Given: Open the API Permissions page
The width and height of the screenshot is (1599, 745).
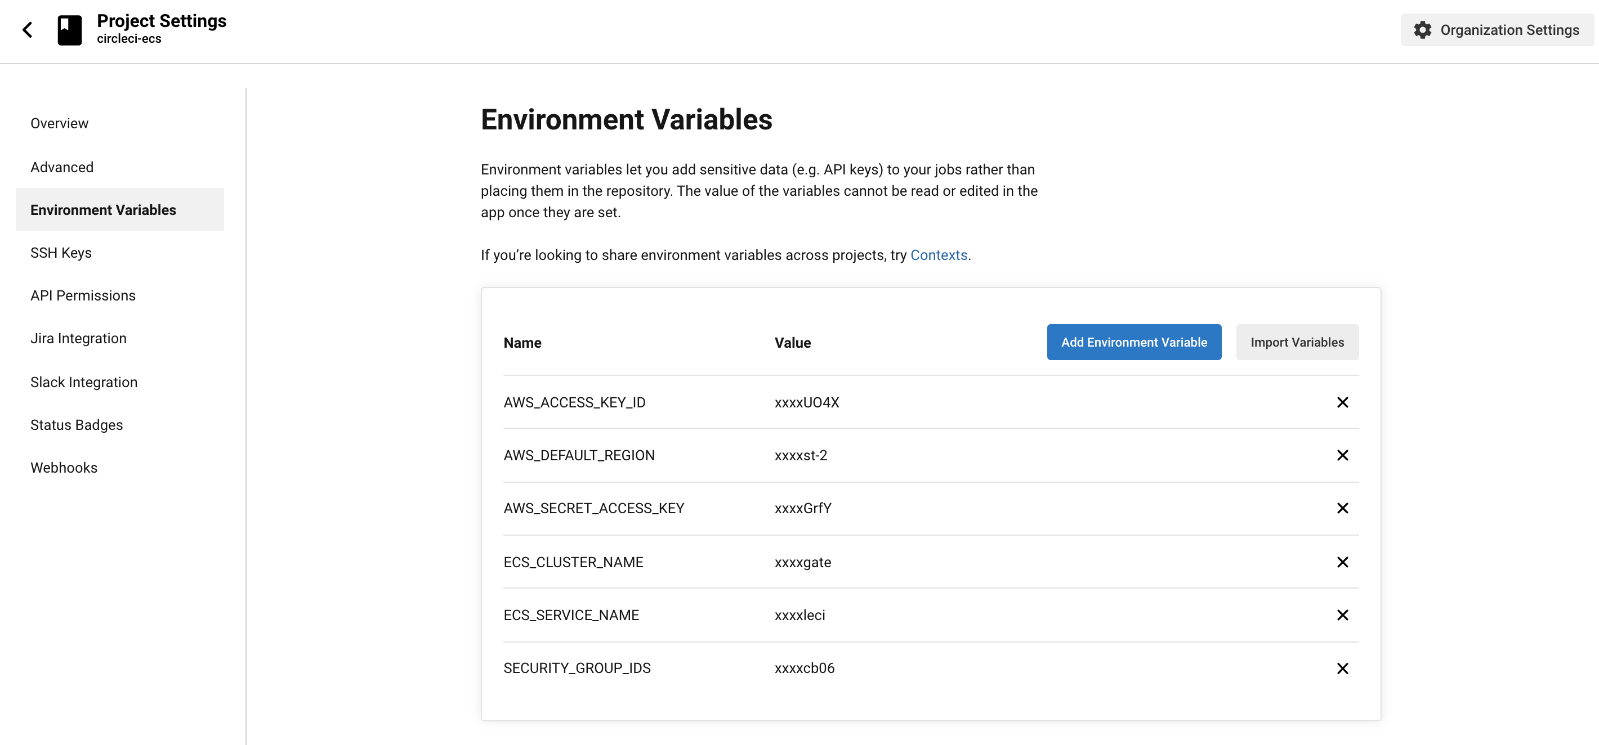Looking at the screenshot, I should (x=83, y=295).
